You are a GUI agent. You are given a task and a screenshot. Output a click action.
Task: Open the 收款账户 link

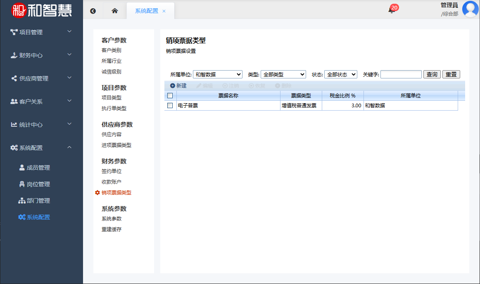pyautogui.click(x=112, y=182)
